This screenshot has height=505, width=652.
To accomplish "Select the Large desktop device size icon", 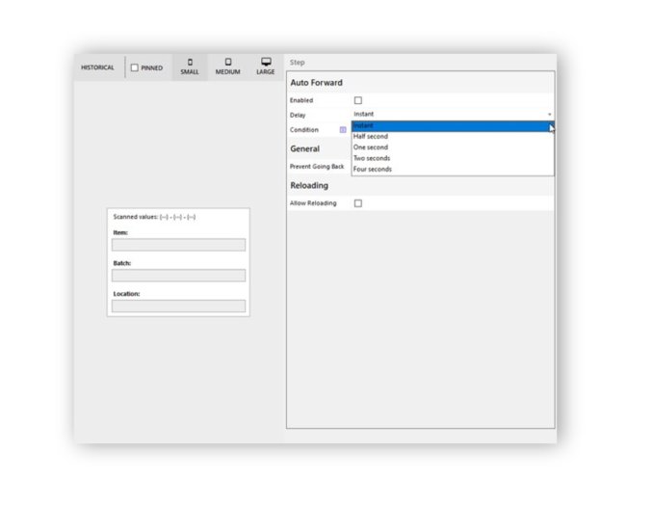I will click(266, 63).
